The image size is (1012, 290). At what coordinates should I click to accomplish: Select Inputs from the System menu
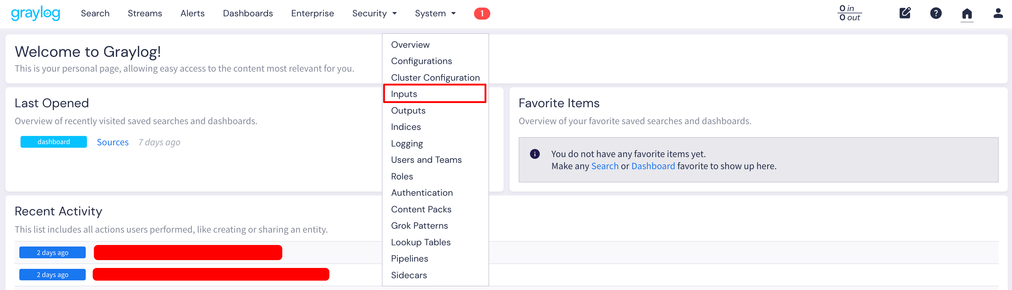pos(404,94)
